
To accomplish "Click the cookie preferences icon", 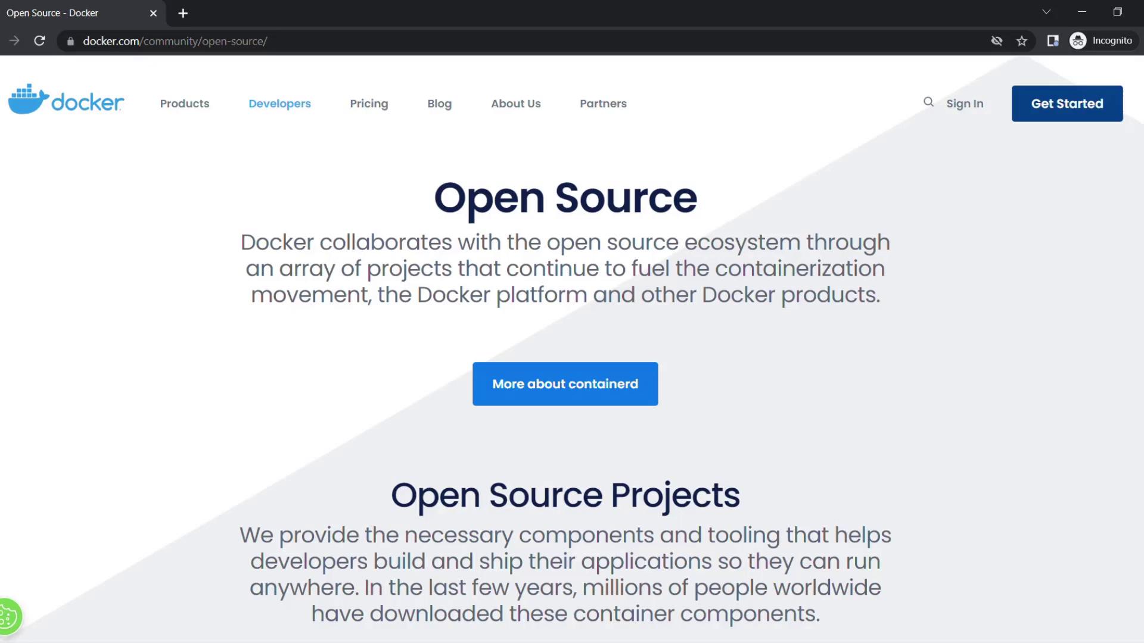I will pyautogui.click(x=8, y=617).
